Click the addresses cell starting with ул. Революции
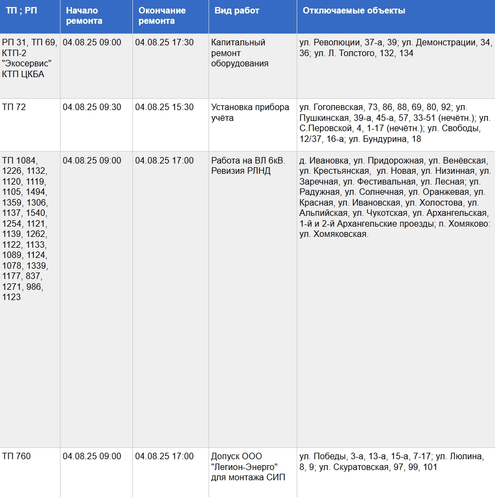 [x=395, y=47]
